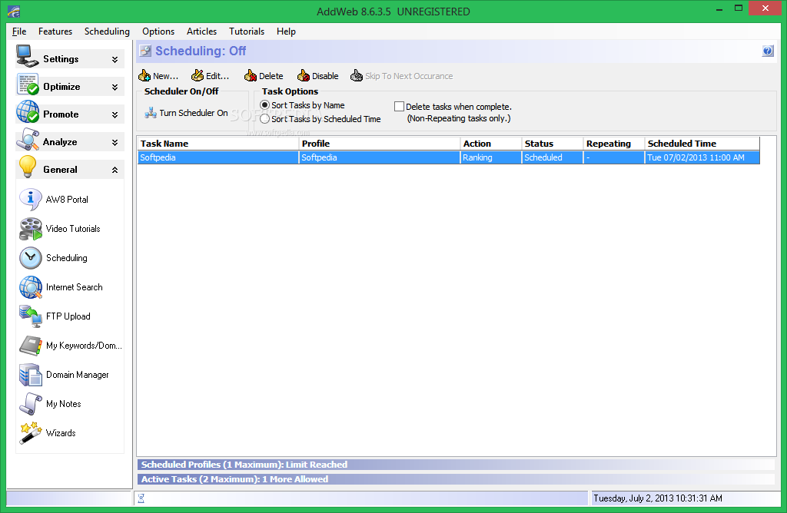
Task: Click the hourglass icon in status bar
Action: [x=141, y=498]
